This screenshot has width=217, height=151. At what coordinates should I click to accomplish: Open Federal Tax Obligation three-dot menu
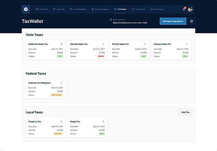tap(61, 83)
